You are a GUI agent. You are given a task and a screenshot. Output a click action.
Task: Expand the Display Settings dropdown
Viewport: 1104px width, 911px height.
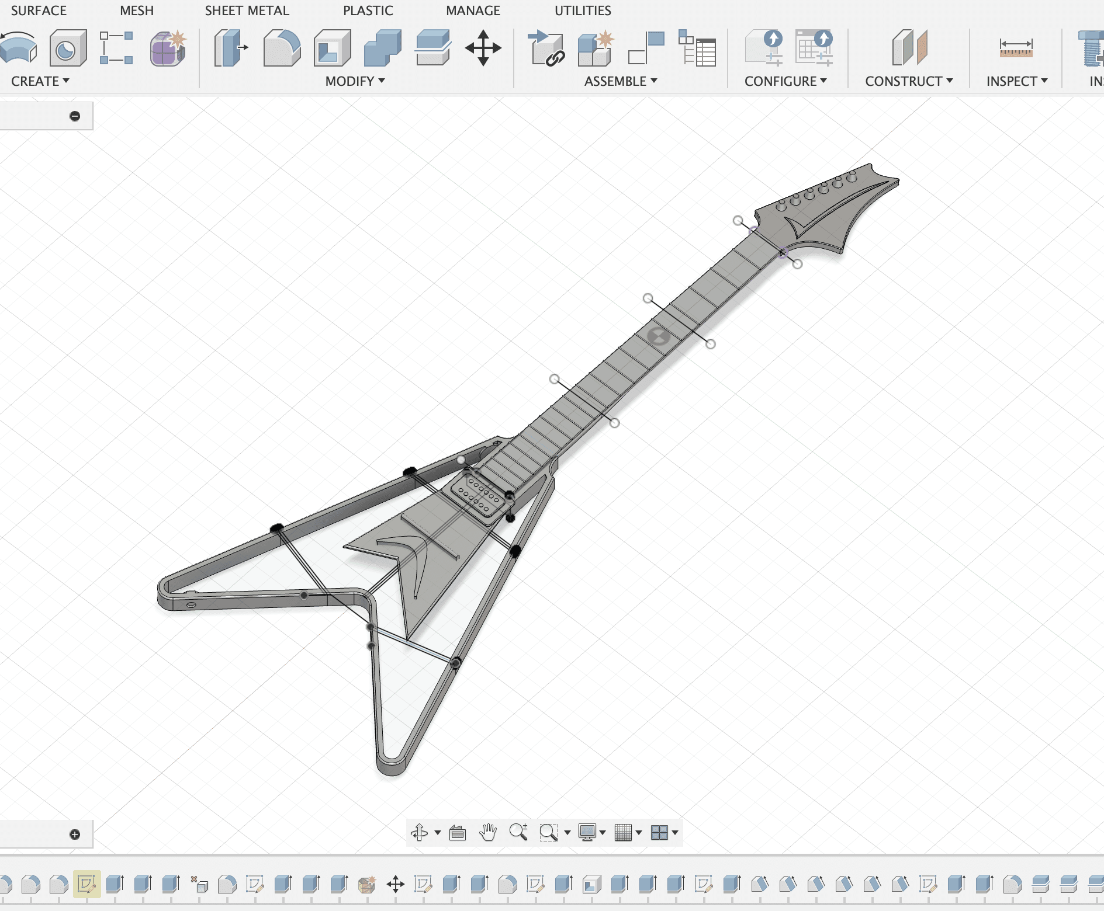[601, 833]
